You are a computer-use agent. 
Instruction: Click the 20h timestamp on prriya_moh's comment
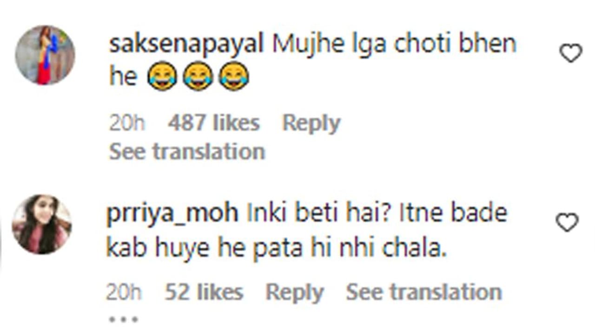pos(124,292)
